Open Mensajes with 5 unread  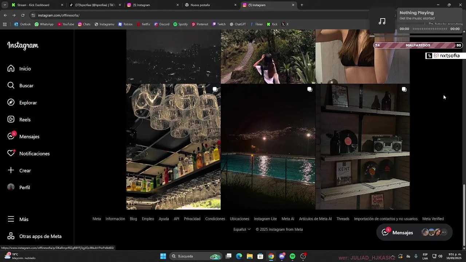[x=24, y=136]
